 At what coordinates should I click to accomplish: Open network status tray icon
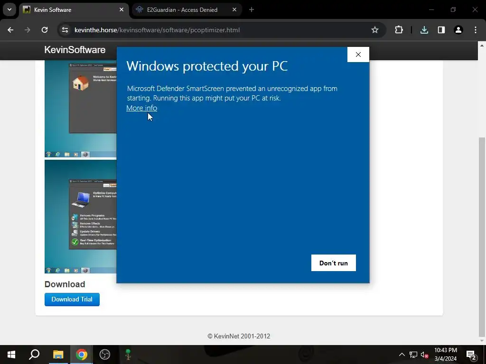tap(413, 355)
